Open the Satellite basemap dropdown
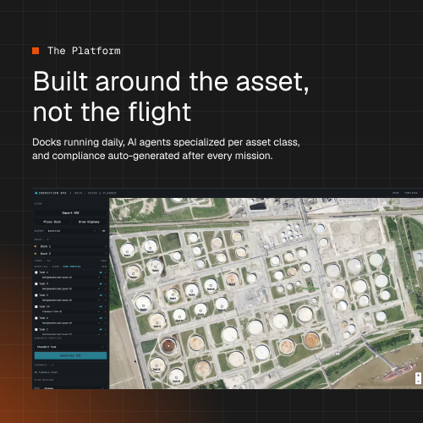 tap(72, 231)
